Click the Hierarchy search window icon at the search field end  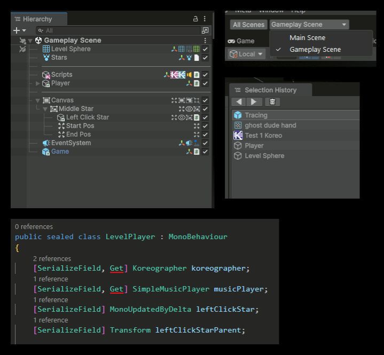tap(205, 30)
